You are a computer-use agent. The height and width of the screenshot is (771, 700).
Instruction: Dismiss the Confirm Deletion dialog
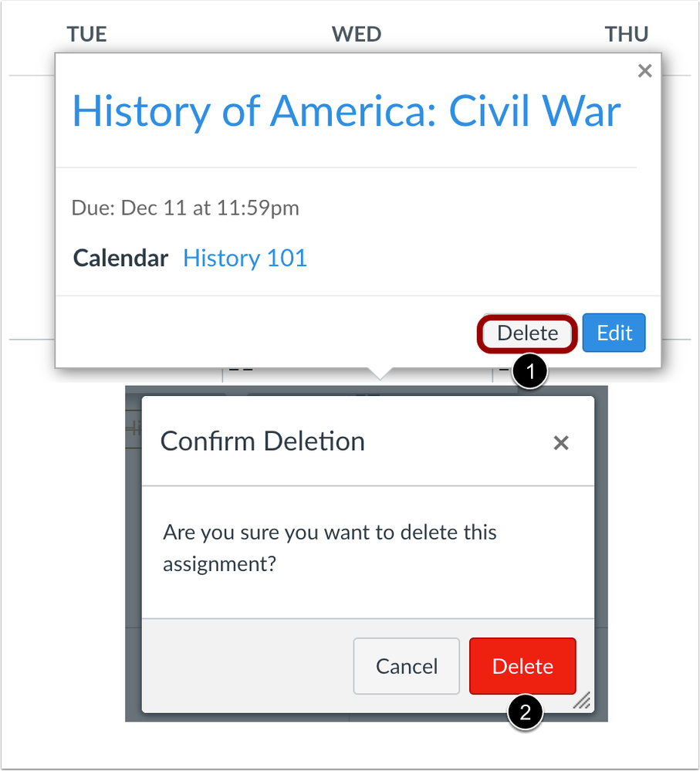coord(560,442)
